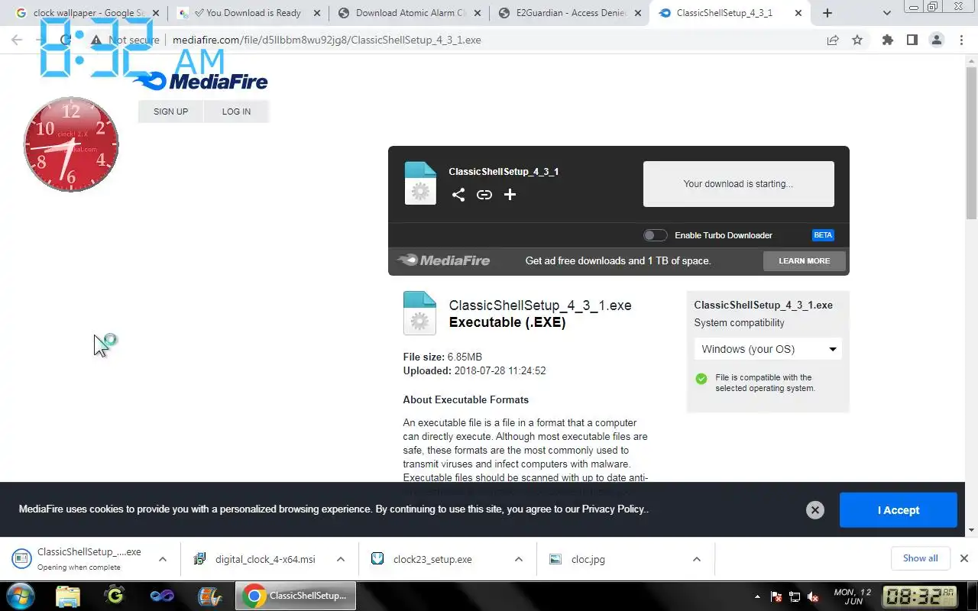Viewport: 978px width, 611px height.
Task: Toggle the browser side panel icon
Action: [912, 40]
